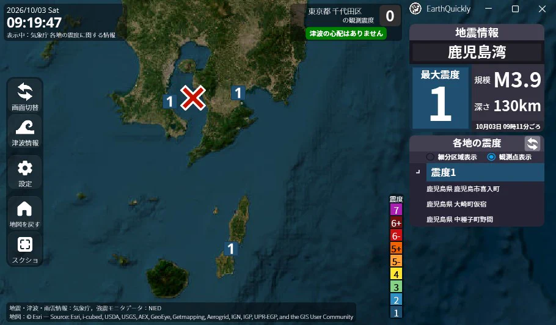Open tsunami information (津波情報) panel
556x325 pixels.
click(25, 133)
